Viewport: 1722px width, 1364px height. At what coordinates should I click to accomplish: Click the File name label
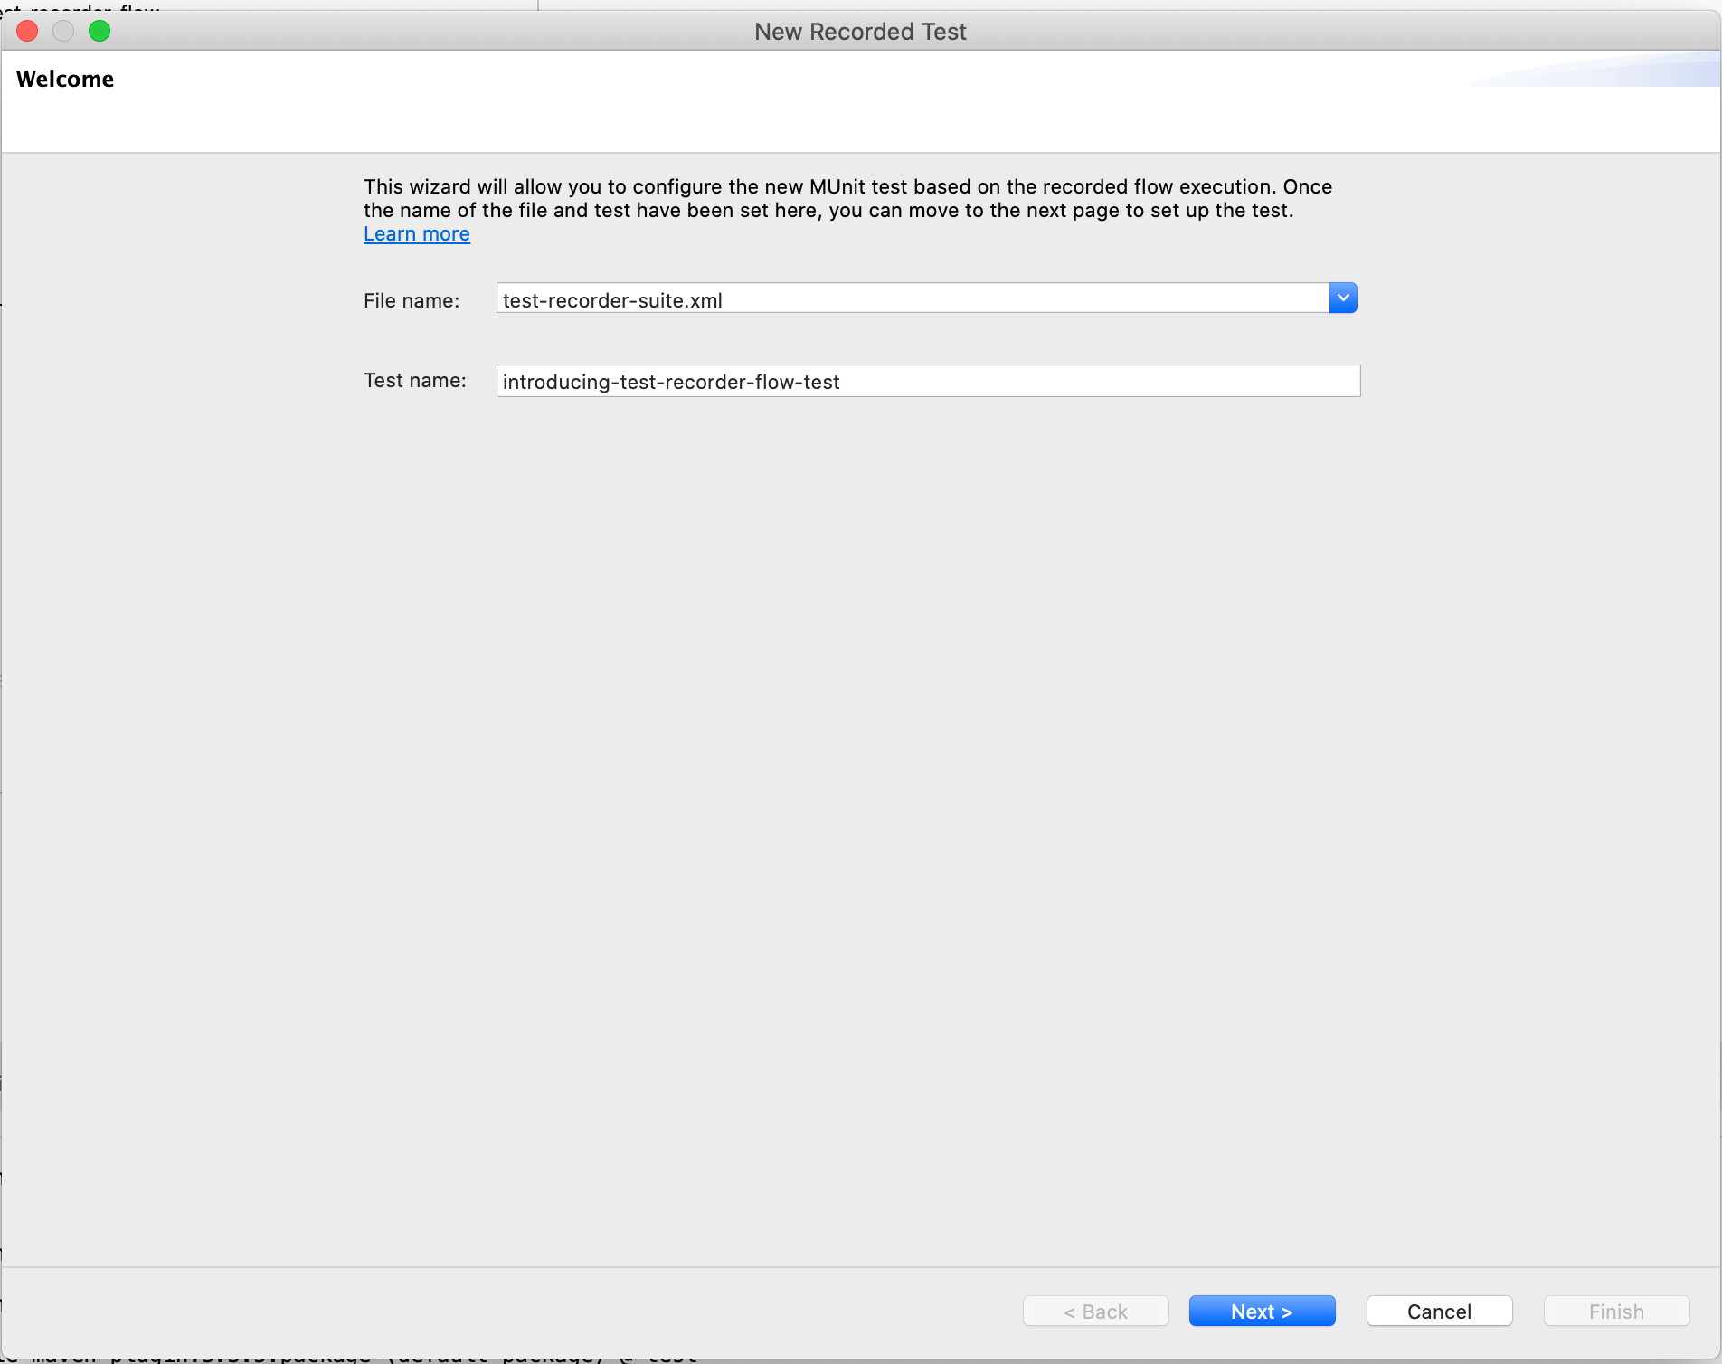point(412,300)
